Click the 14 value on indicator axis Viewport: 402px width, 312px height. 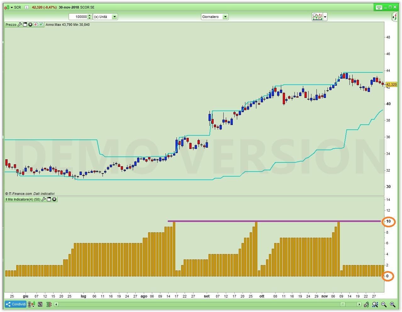[x=388, y=200]
